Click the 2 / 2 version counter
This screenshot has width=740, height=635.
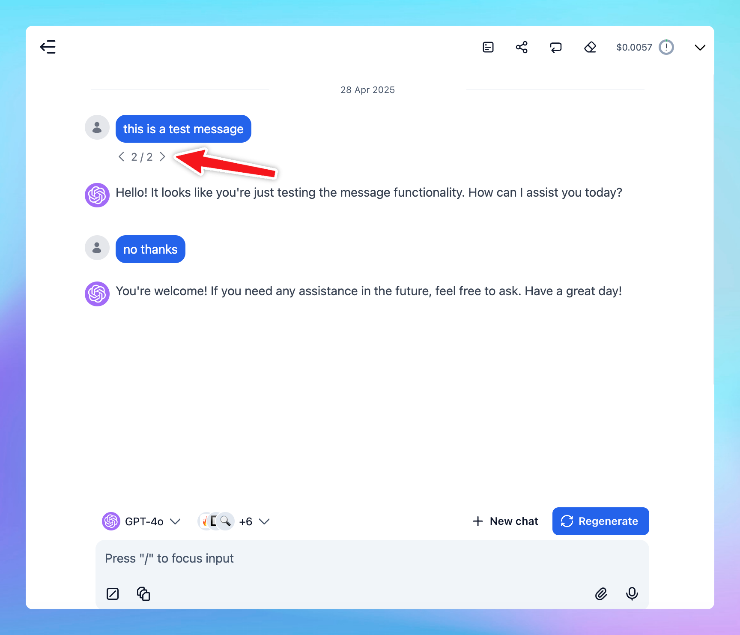pyautogui.click(x=142, y=157)
